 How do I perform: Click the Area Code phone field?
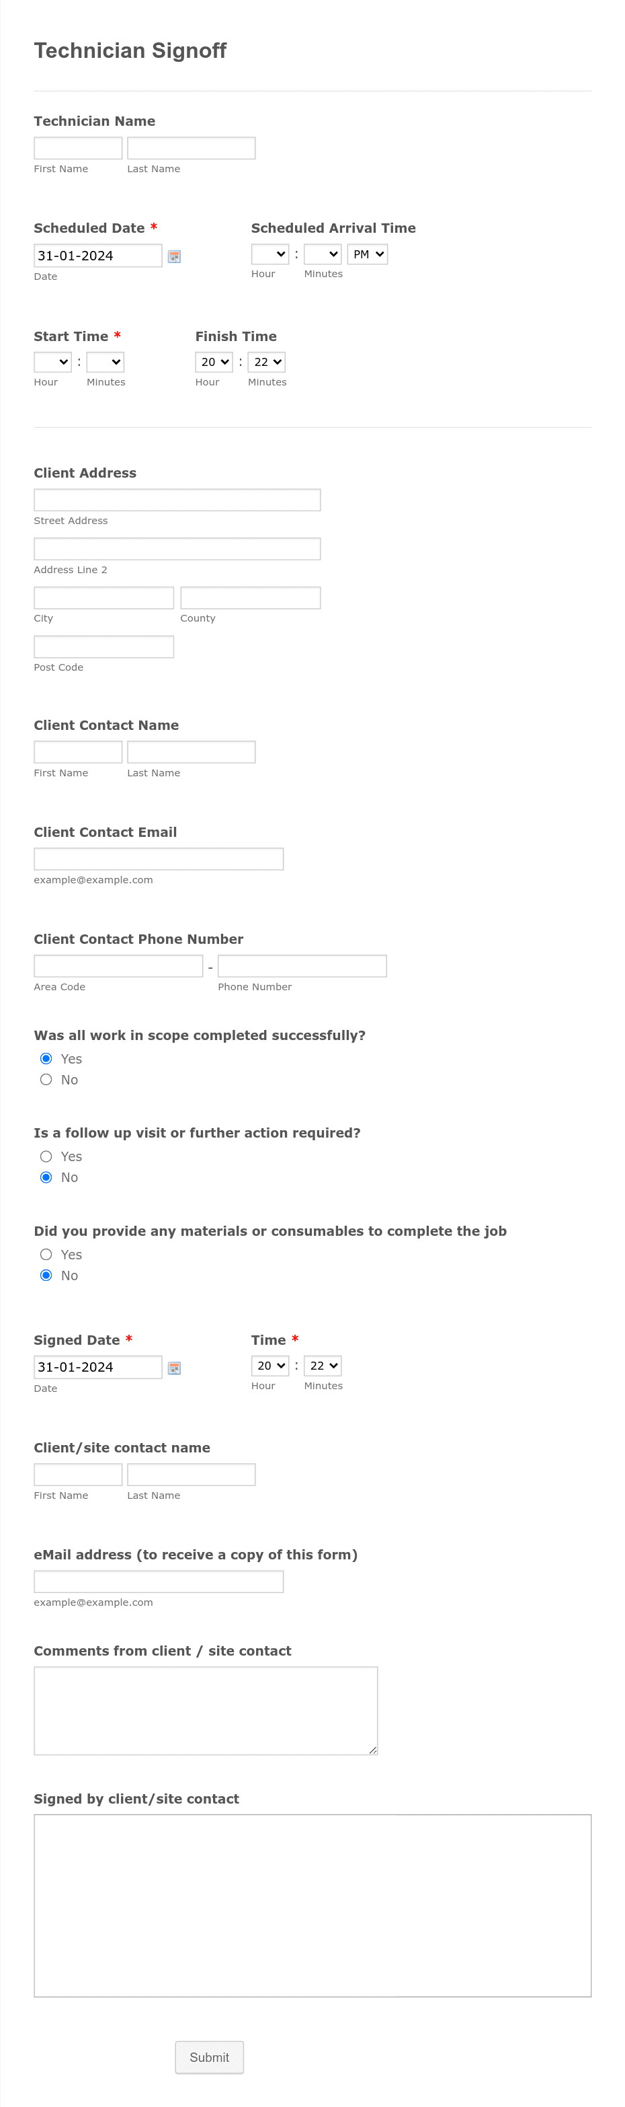coord(118,966)
